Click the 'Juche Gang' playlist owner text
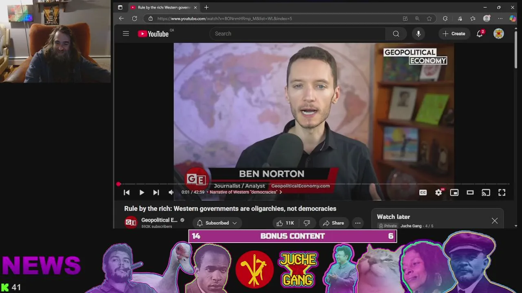The image size is (522, 293). click(411, 226)
